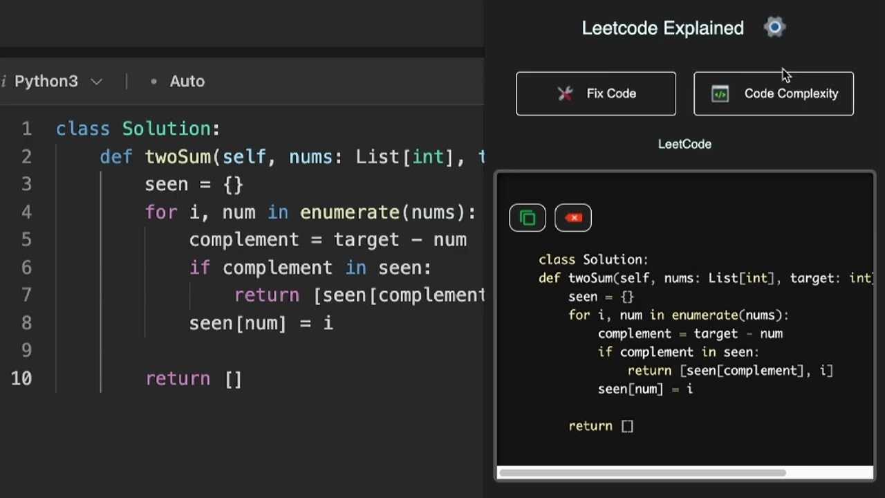Click line number 1 in the editor
The height and width of the screenshot is (498, 885).
click(x=26, y=129)
